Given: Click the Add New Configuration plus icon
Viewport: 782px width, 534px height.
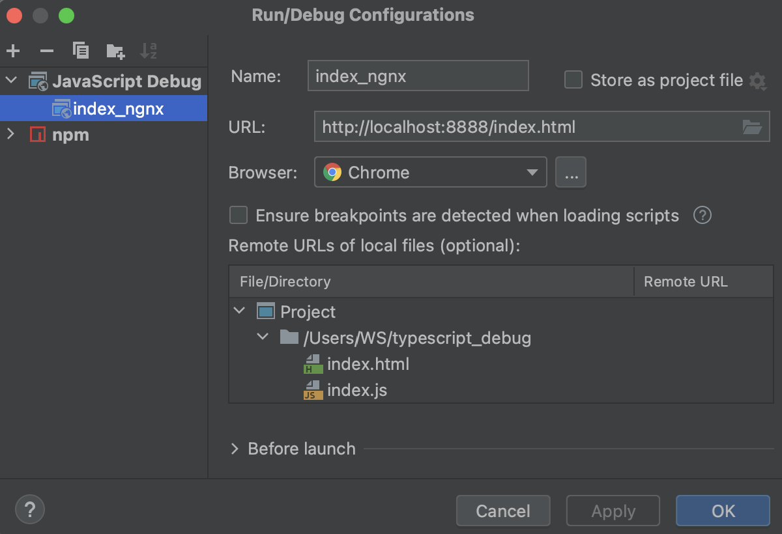Looking at the screenshot, I should tap(13, 51).
